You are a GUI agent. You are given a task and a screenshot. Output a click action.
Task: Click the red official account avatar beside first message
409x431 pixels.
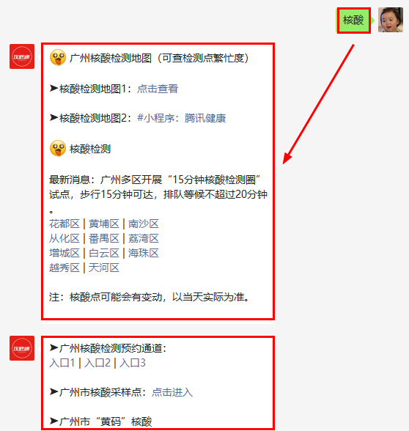[x=22, y=56]
